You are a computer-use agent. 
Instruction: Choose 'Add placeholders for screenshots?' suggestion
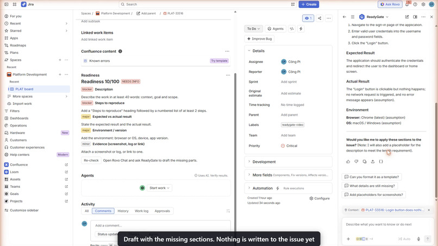(x=374, y=194)
